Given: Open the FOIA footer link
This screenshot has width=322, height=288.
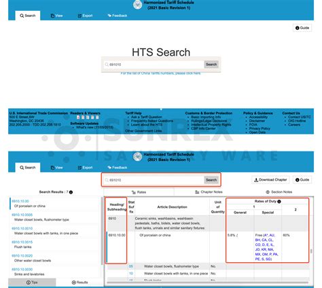Looking at the screenshot, I should tap(253, 125).
